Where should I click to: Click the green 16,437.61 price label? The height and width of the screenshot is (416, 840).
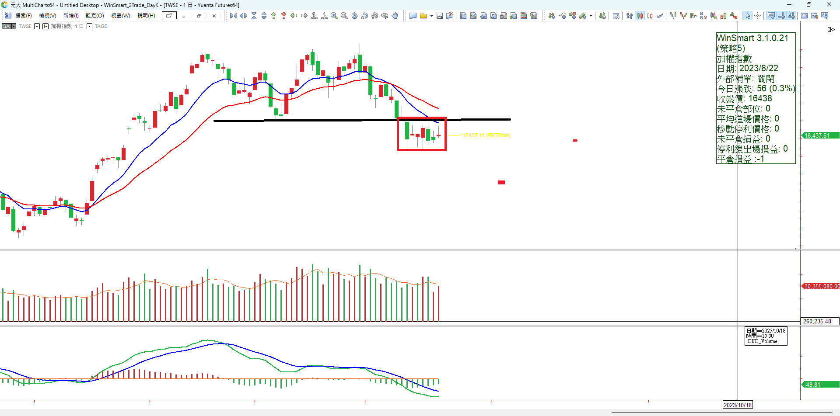pos(820,135)
